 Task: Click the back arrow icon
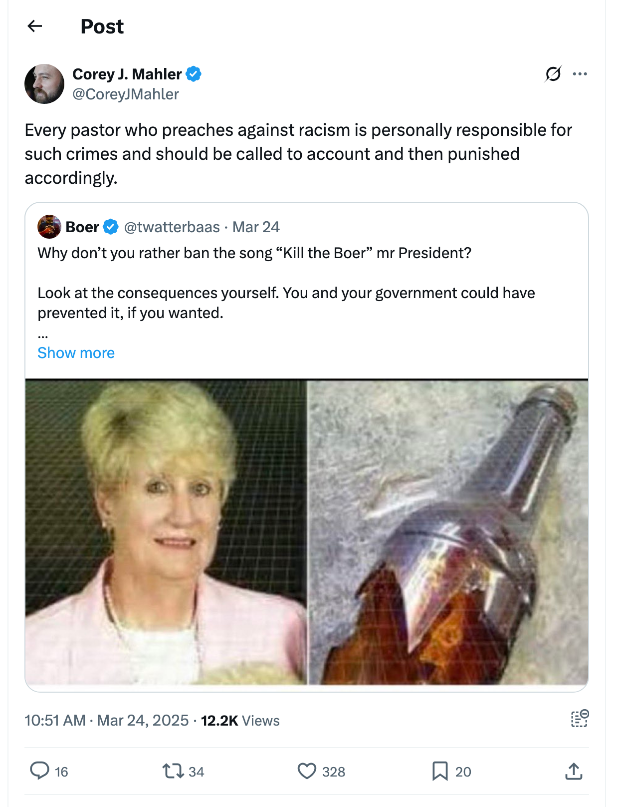point(35,26)
